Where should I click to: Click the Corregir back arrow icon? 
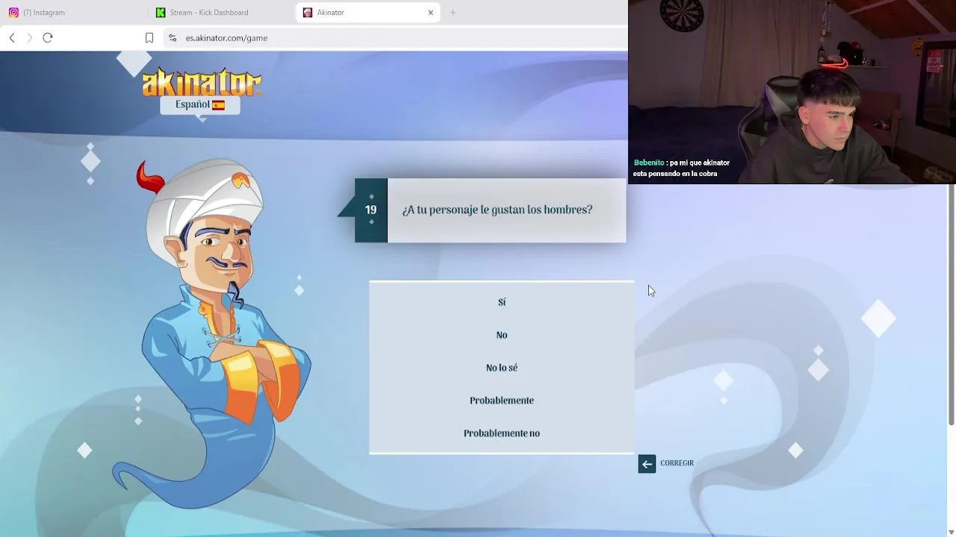647,464
